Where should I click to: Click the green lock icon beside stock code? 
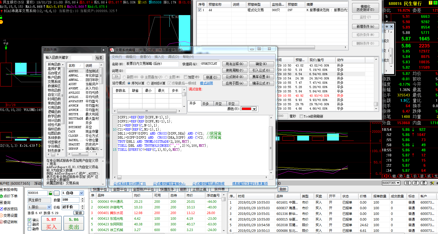[50, 193]
